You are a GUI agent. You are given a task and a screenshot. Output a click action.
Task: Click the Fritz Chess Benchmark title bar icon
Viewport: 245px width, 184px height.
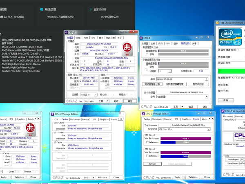(x=217, y=22)
